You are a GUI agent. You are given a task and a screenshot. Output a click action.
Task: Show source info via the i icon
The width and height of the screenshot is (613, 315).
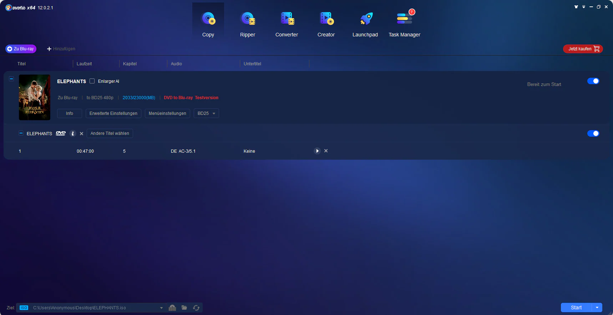pyautogui.click(x=73, y=133)
